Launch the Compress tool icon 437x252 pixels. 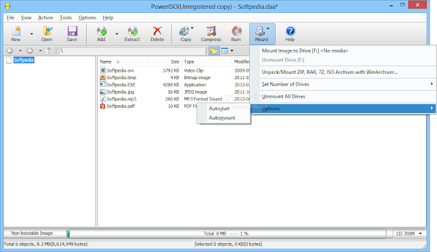tap(211, 33)
